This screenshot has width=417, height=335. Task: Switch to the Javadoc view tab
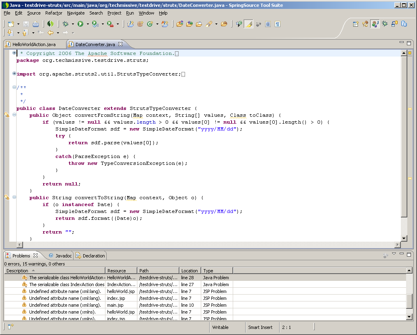click(x=60, y=256)
